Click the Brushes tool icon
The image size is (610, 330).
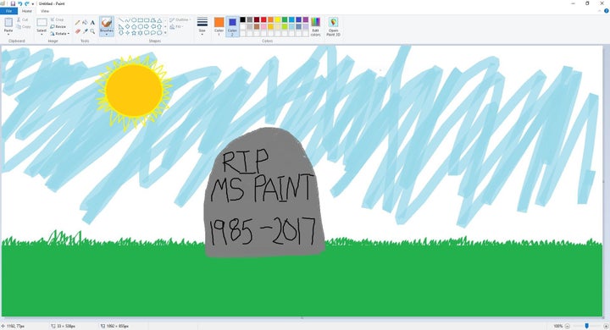click(x=107, y=23)
